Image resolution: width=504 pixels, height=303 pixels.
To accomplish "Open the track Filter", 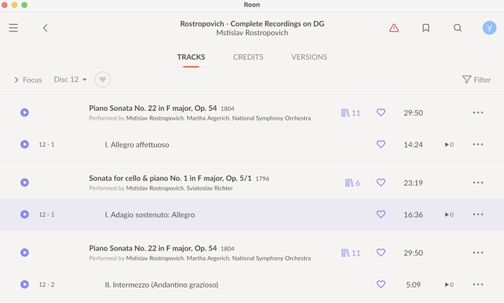I will pos(476,80).
